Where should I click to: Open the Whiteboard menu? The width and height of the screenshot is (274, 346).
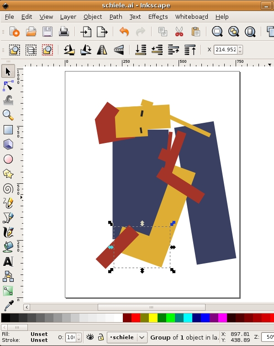click(191, 17)
